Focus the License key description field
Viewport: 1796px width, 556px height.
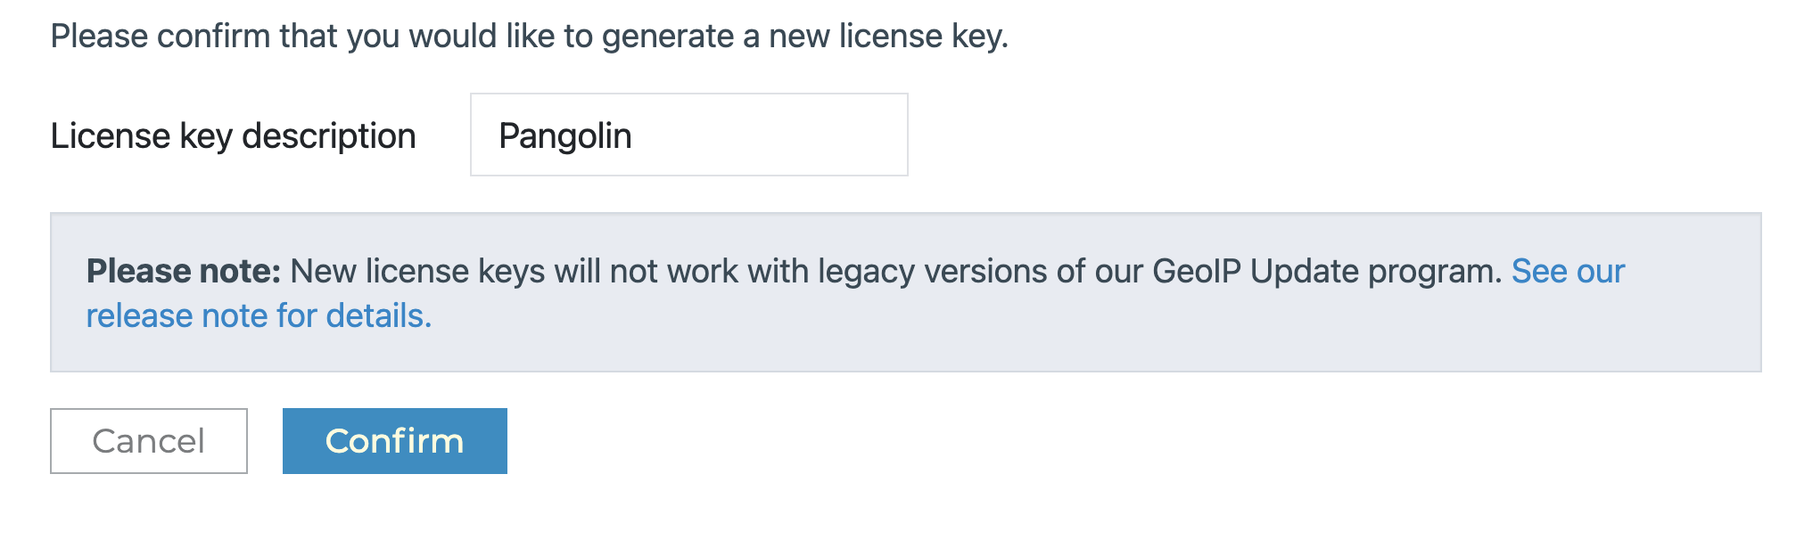coord(688,135)
